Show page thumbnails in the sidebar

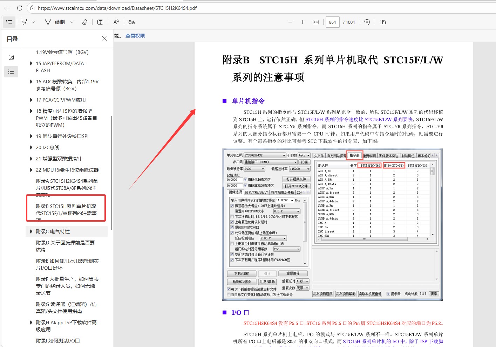(11, 57)
